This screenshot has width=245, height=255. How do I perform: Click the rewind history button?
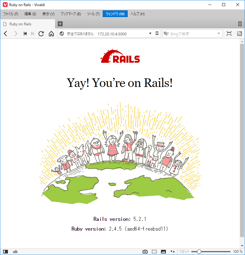pyautogui.click(x=25, y=34)
